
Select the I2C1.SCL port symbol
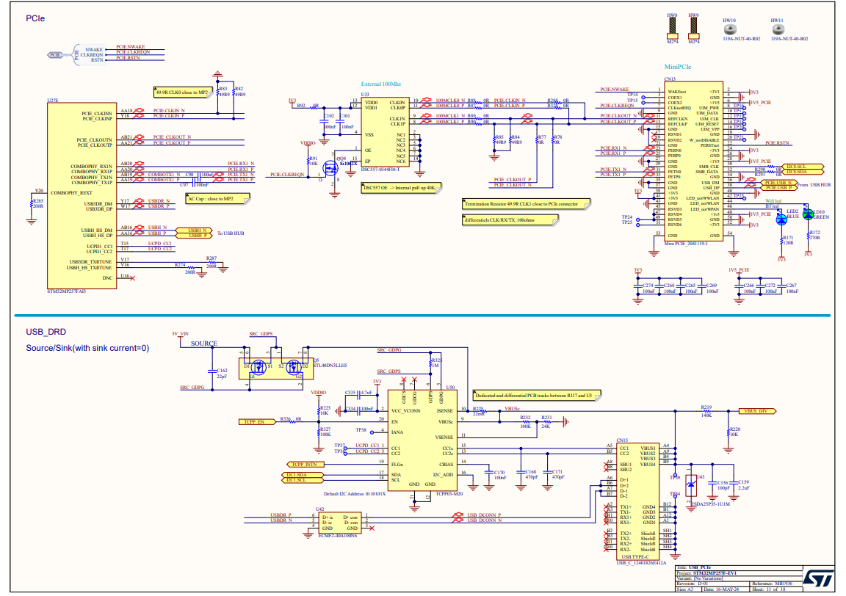302,479
